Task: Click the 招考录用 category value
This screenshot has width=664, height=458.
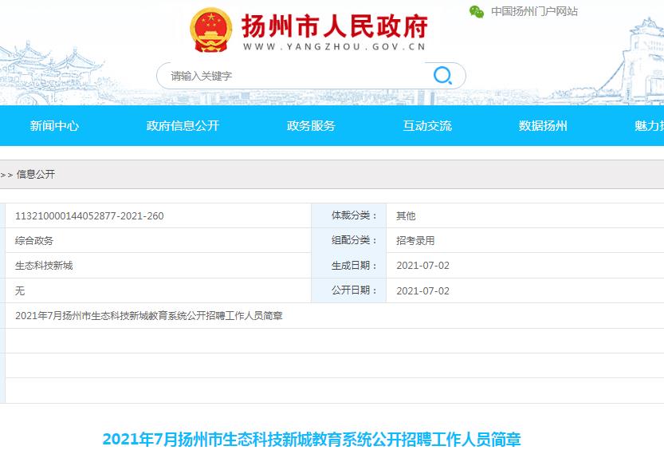Action: pos(415,240)
